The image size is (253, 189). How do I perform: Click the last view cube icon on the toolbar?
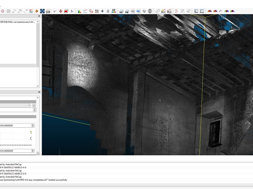(x=232, y=11)
